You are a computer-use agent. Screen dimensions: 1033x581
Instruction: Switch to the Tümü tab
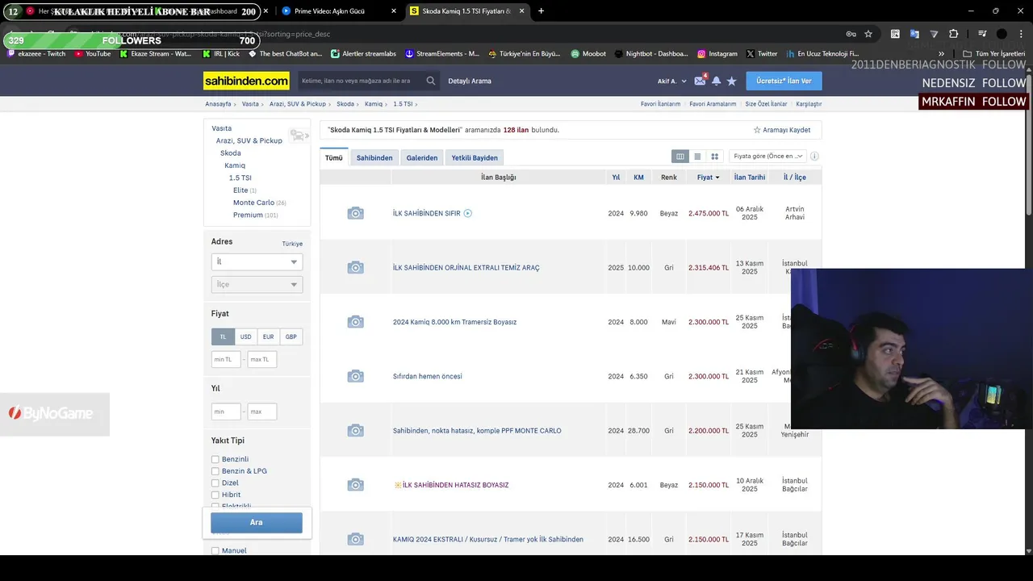pos(334,157)
